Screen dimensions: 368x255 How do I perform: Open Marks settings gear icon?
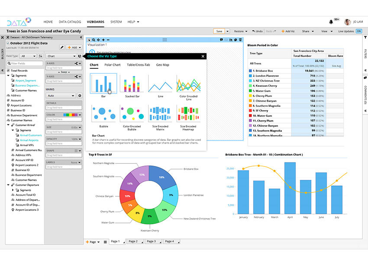[79, 96]
